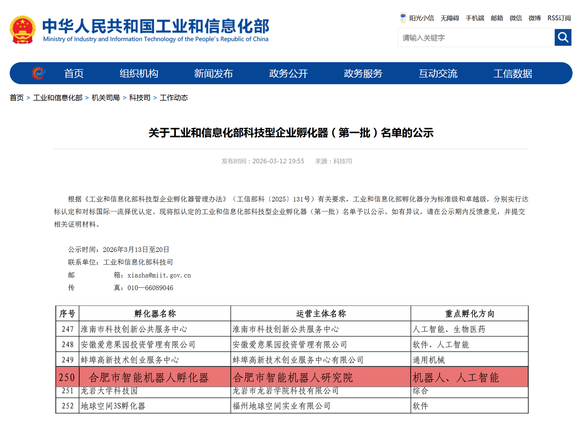
Task: Go to 新闻发布 section
Action: pos(213,73)
